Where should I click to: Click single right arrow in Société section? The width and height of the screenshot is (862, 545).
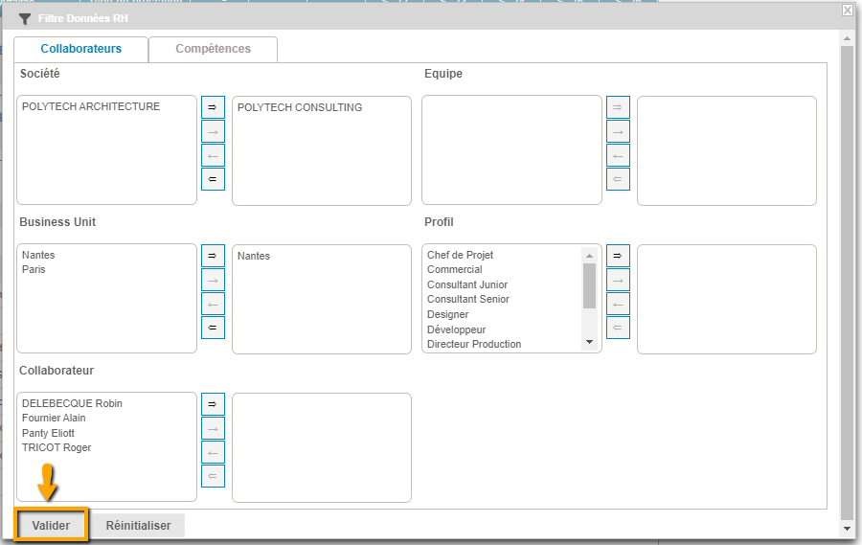click(x=213, y=131)
